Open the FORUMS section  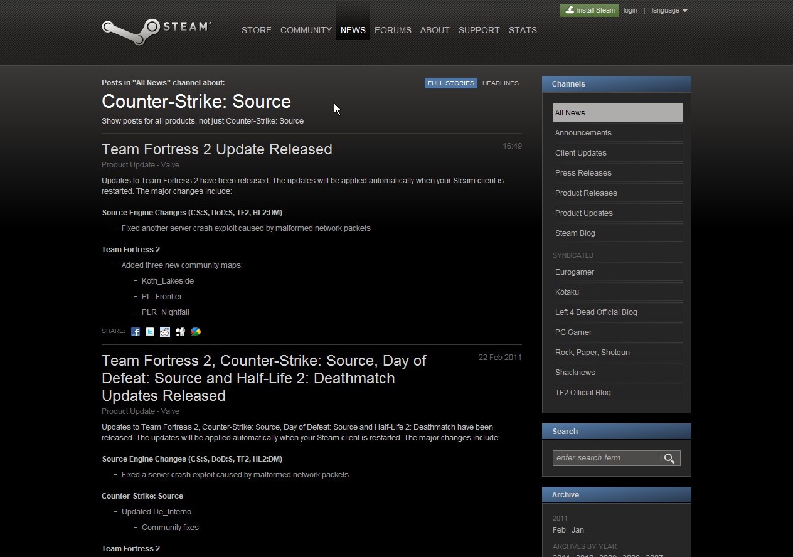point(393,30)
